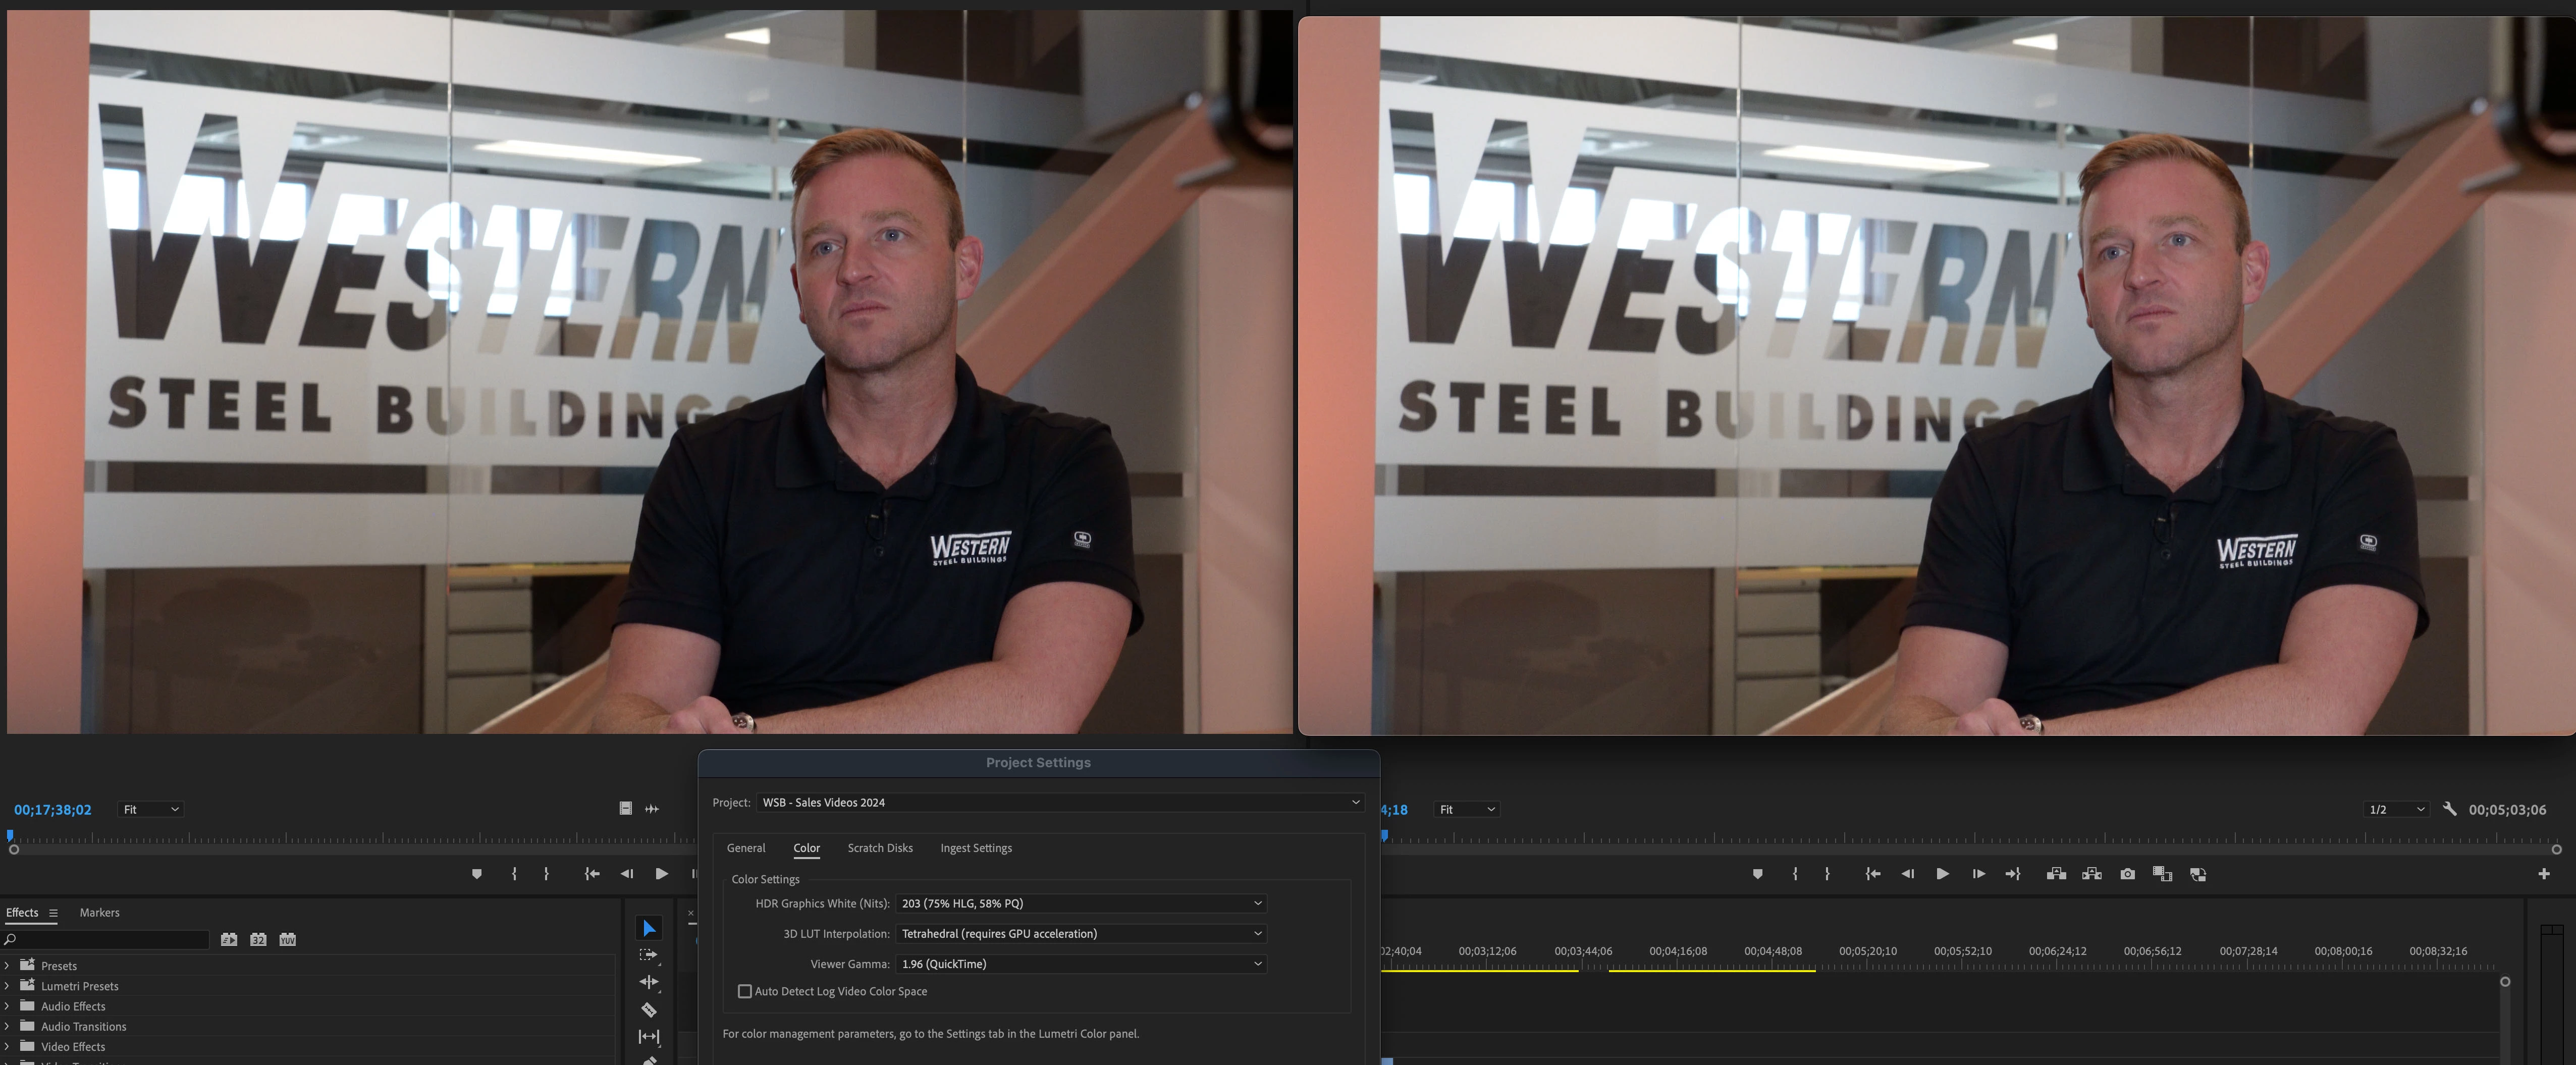2576x1065 pixels.
Task: Select the Track Select Forward tool
Action: tap(648, 955)
